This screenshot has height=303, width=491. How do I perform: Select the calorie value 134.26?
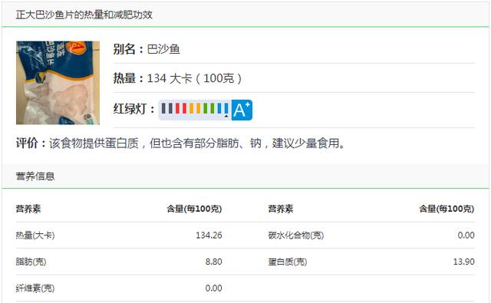coord(209,235)
